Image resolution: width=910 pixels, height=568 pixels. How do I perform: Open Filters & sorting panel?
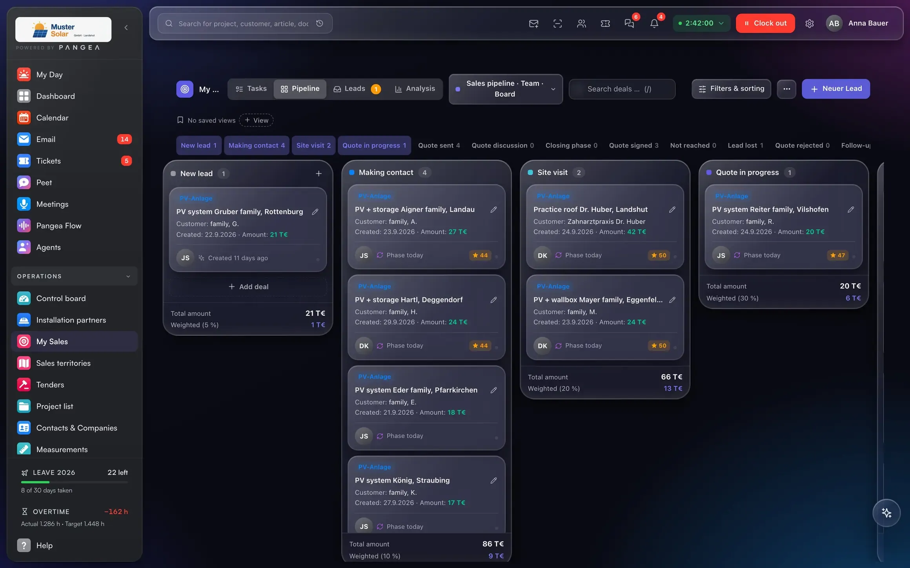coord(731,89)
